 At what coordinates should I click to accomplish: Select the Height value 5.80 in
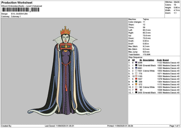point(176,8)
